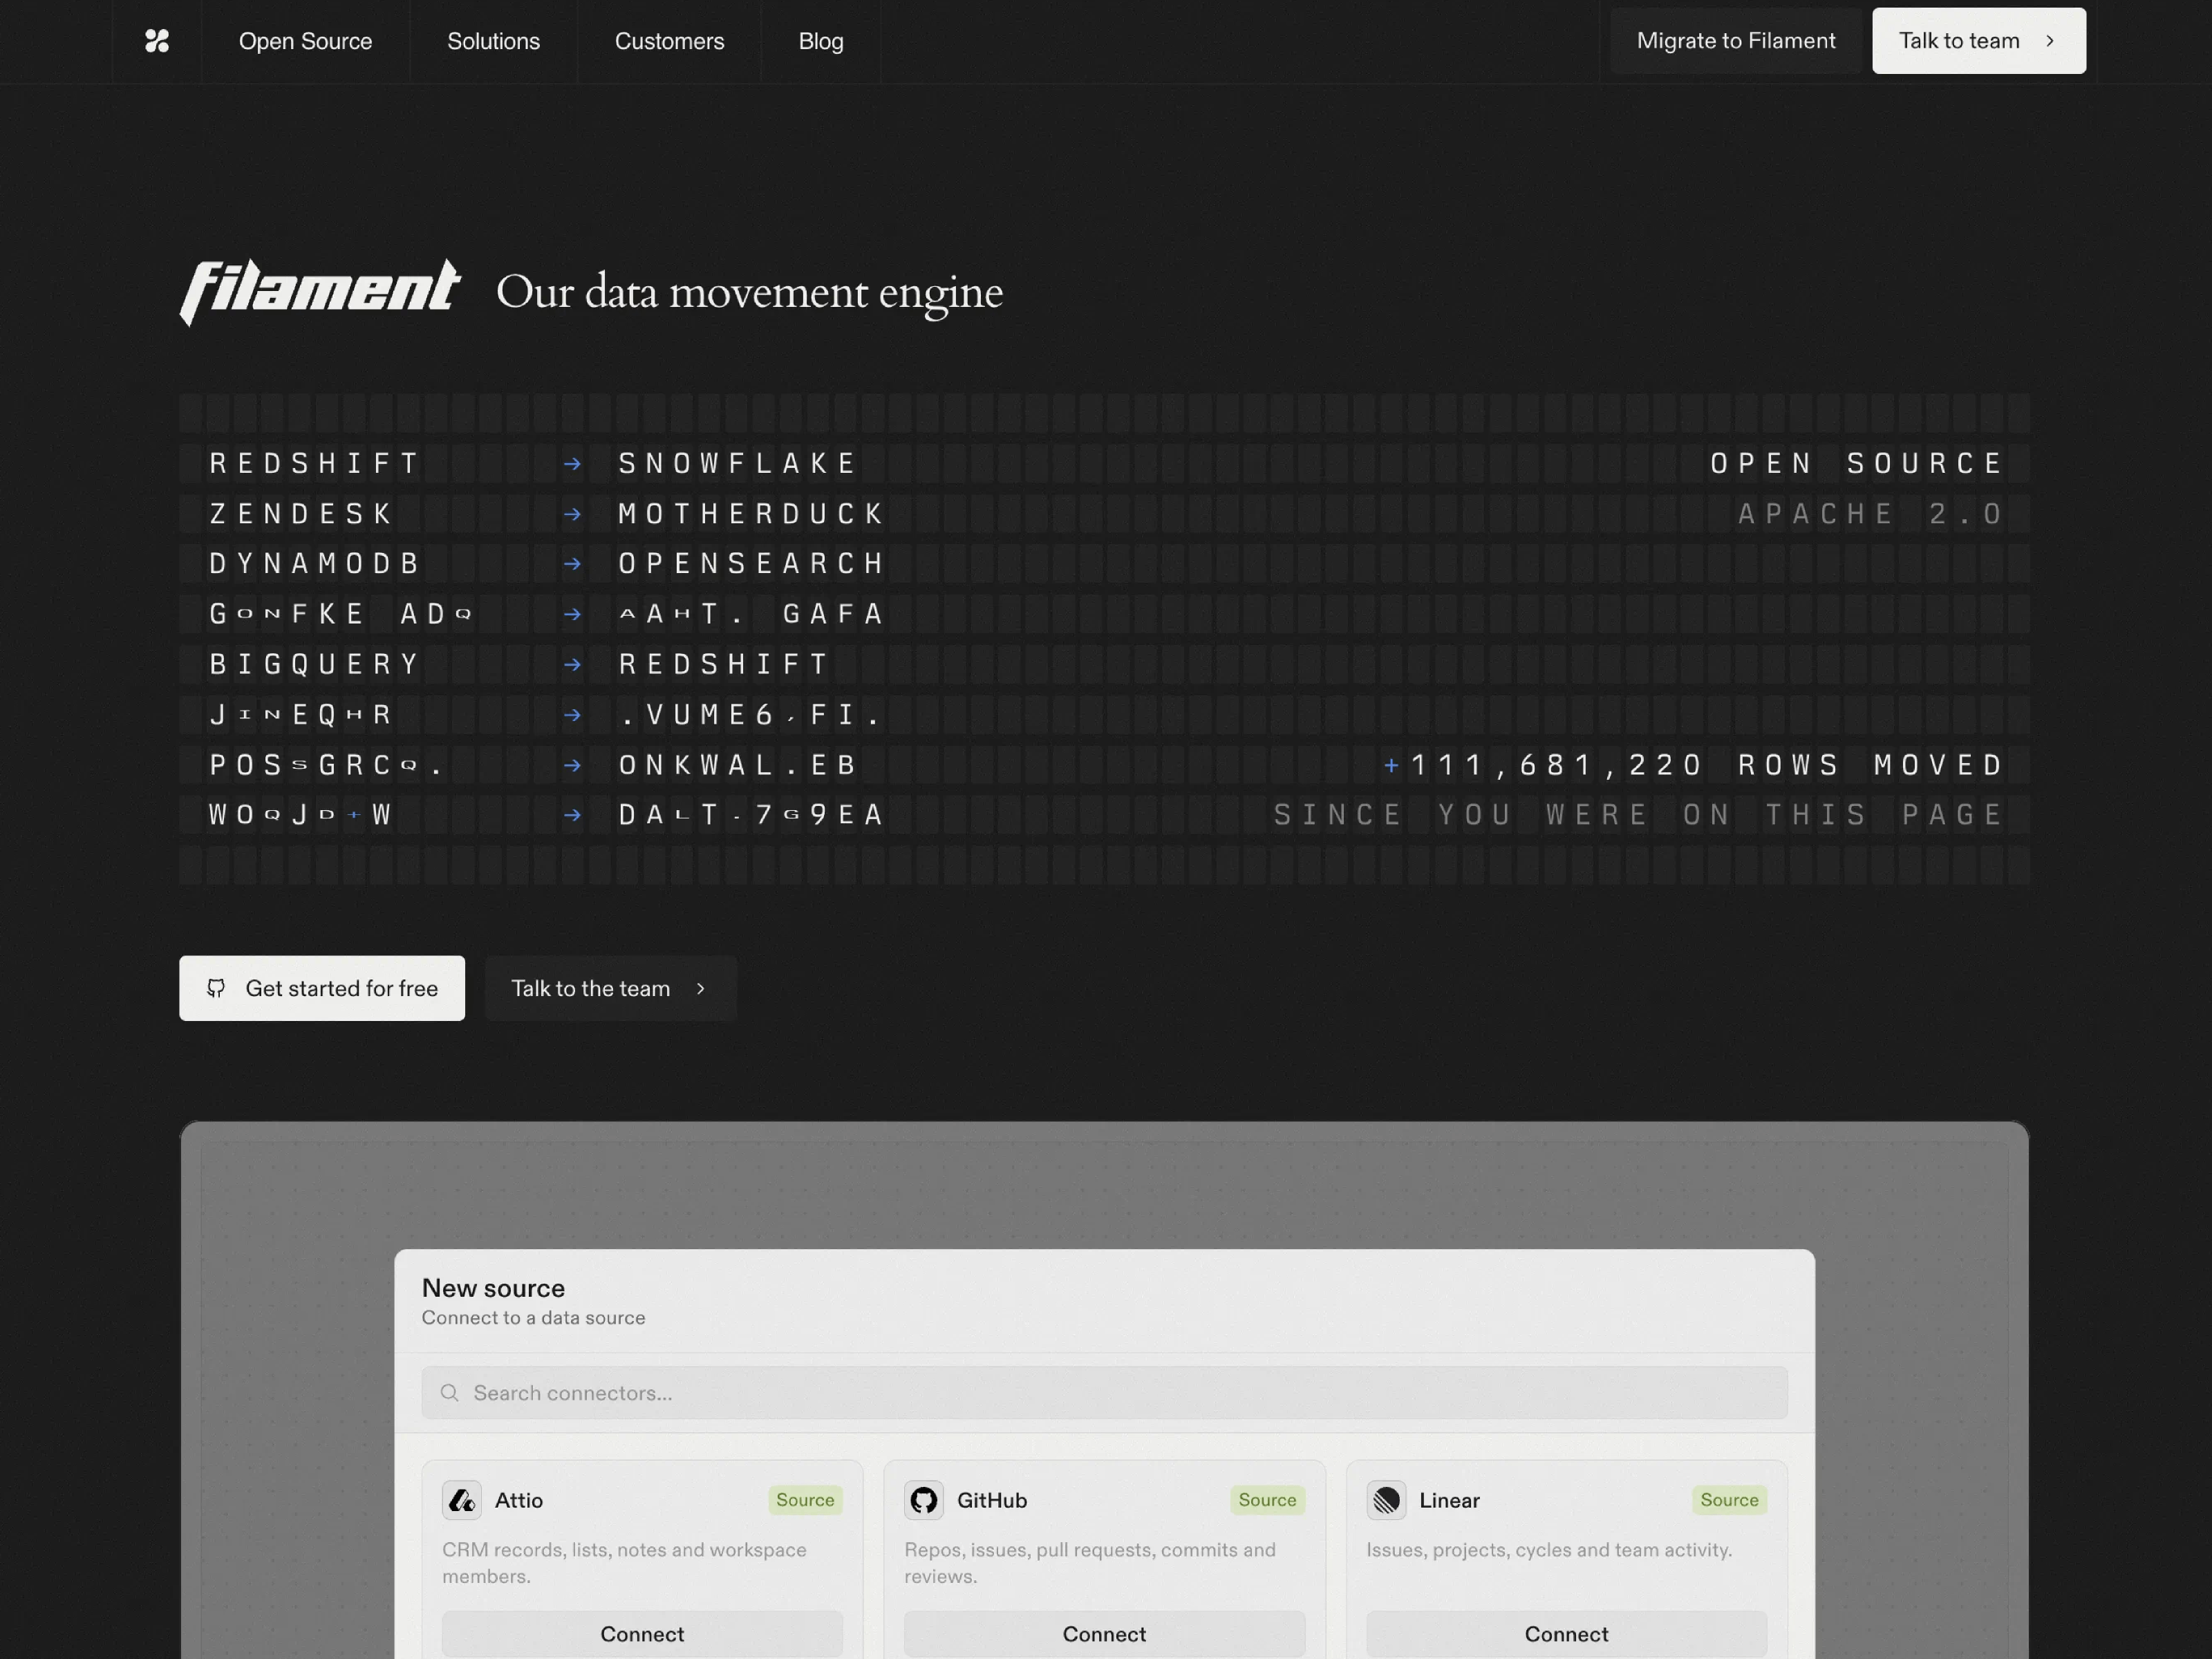2212x1659 pixels.
Task: Click the New source panel title
Action: click(493, 1288)
